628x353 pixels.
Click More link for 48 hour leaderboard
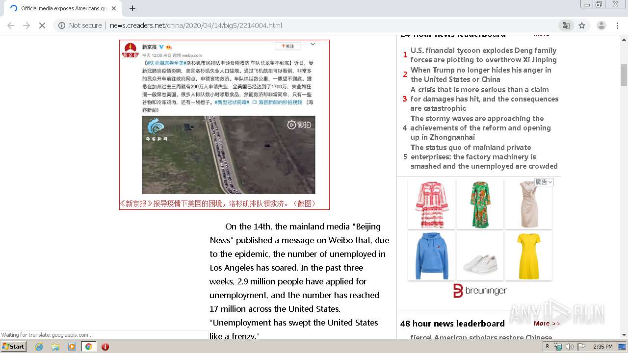click(547, 324)
